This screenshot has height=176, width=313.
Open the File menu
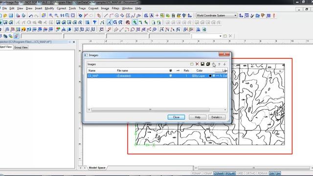[x=4, y=8]
